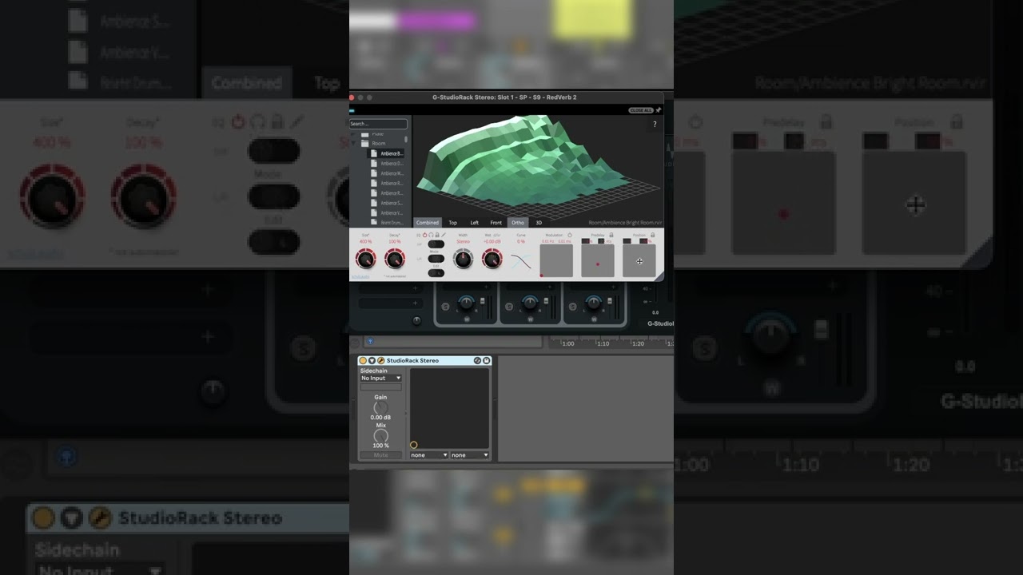Image resolution: width=1023 pixels, height=575 pixels.
Task: Select the Ambience S... preset file
Action: pyautogui.click(x=386, y=203)
